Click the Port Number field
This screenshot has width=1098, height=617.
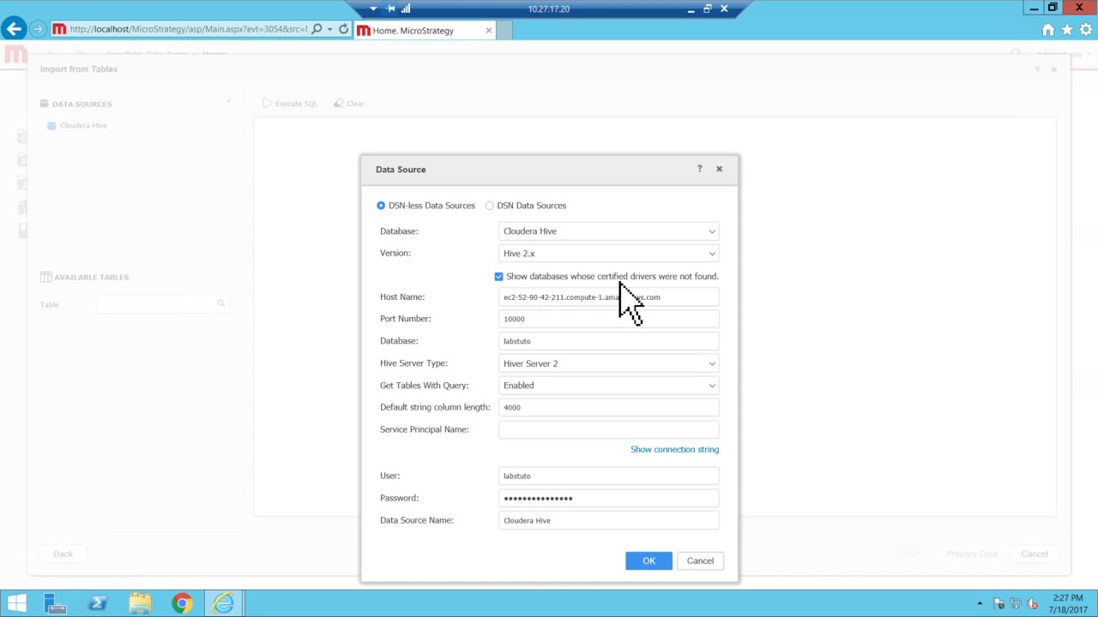(608, 319)
